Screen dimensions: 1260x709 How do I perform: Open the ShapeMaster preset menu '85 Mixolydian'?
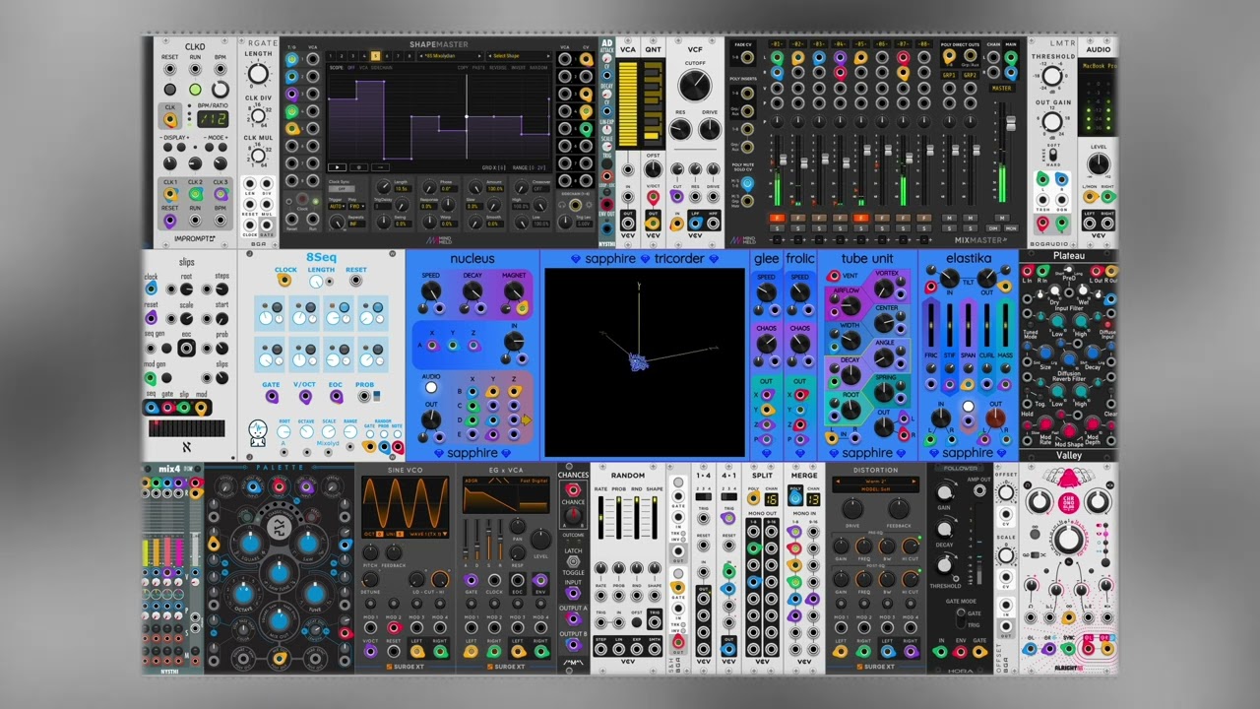tap(451, 56)
